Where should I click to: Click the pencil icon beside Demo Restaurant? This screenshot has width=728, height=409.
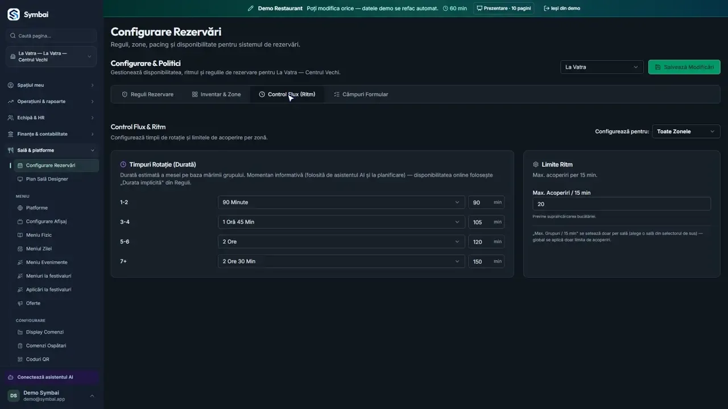pos(251,9)
